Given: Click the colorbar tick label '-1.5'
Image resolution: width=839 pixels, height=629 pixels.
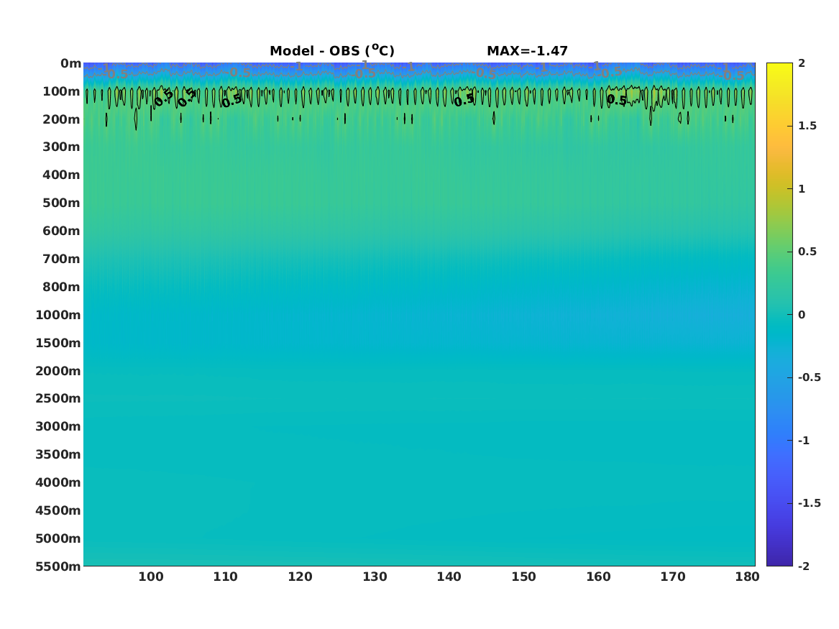Looking at the screenshot, I should (x=809, y=503).
